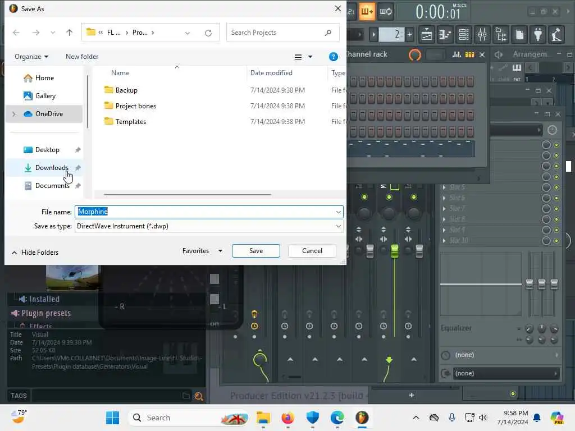Toggle loop recording button next to timer
The image size is (575, 431).
(386, 11)
